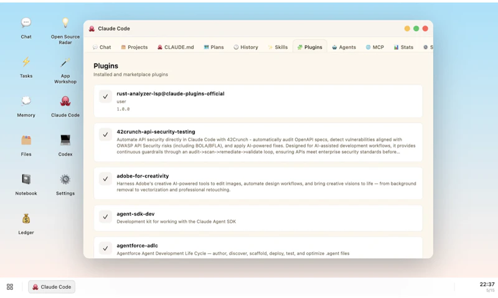Switch to the Agents tab
The width and height of the screenshot is (498, 298).
click(x=344, y=47)
